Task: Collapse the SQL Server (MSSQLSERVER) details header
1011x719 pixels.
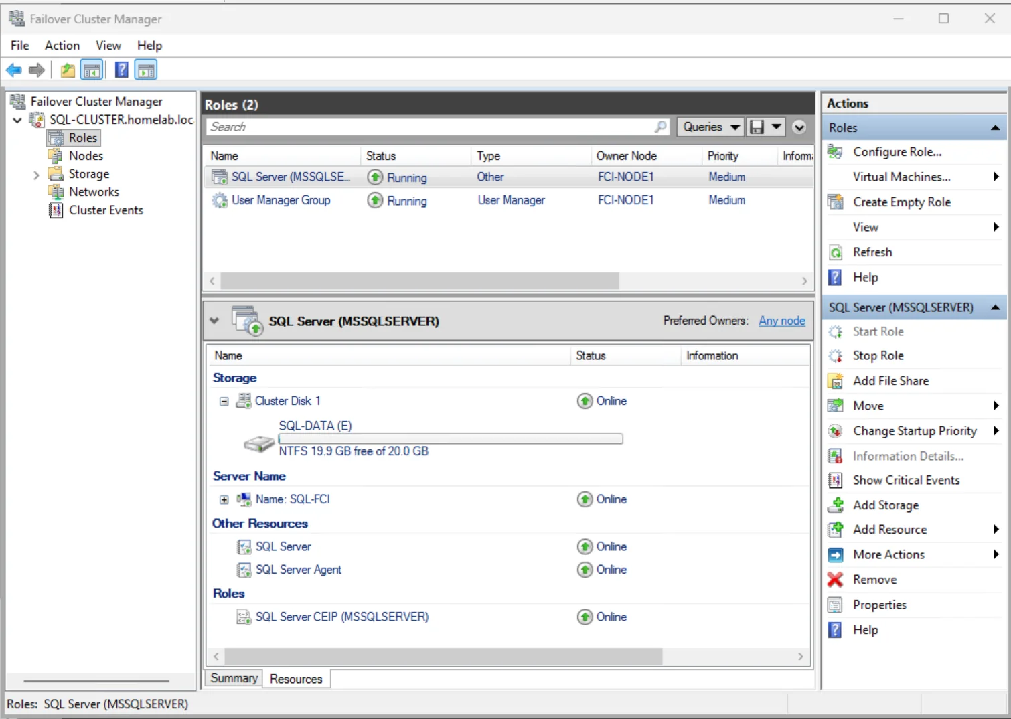Action: pos(214,321)
